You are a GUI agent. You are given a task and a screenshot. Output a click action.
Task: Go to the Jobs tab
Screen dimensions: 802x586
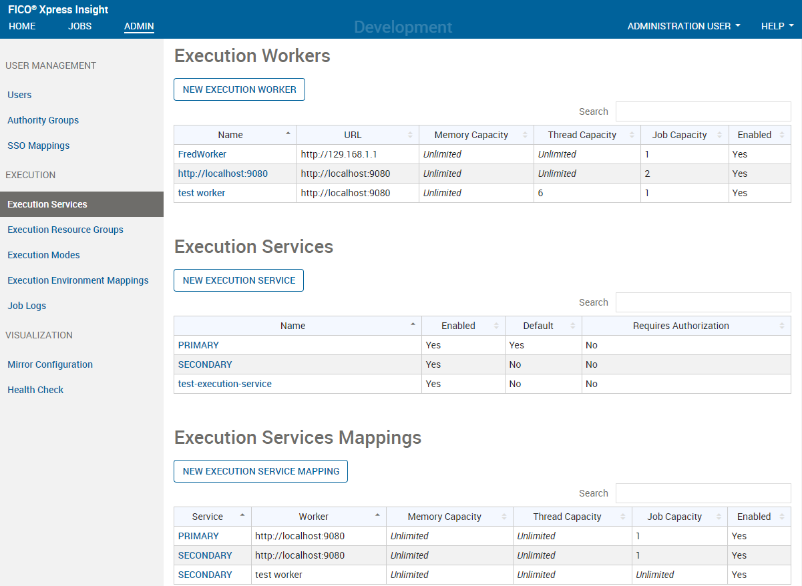click(80, 26)
